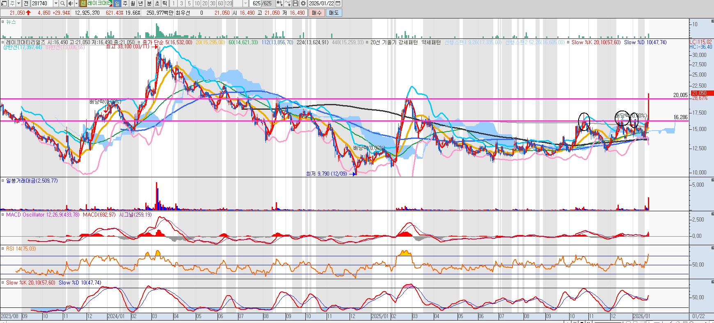Click the 전 button
714x323 pixels.
point(26,3)
